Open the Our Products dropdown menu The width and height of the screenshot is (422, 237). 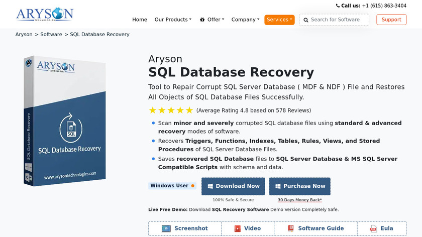point(173,20)
